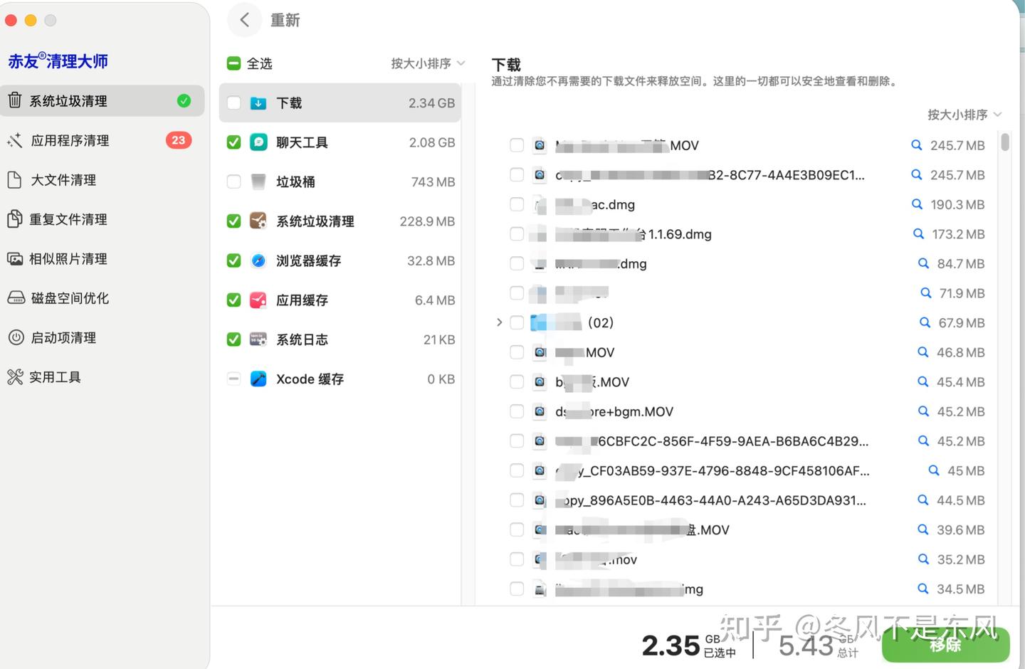Uncheck the 聊天工具 category checkbox

(233, 142)
